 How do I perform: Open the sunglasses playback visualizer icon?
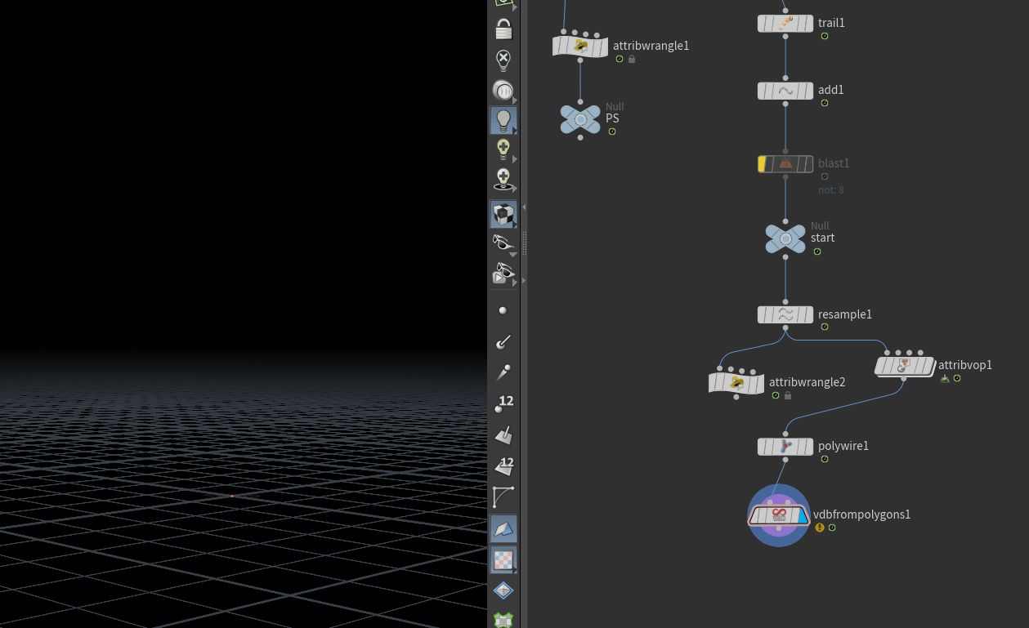click(503, 274)
